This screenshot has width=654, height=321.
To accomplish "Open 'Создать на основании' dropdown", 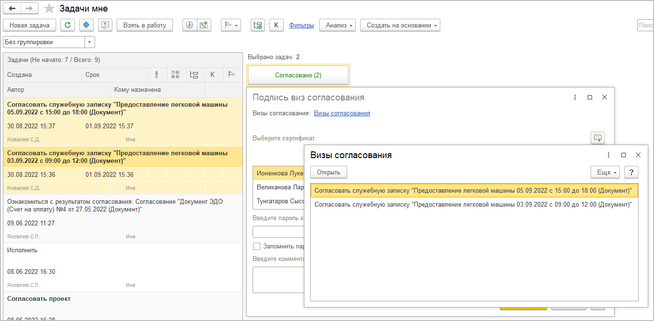I will (x=400, y=25).
